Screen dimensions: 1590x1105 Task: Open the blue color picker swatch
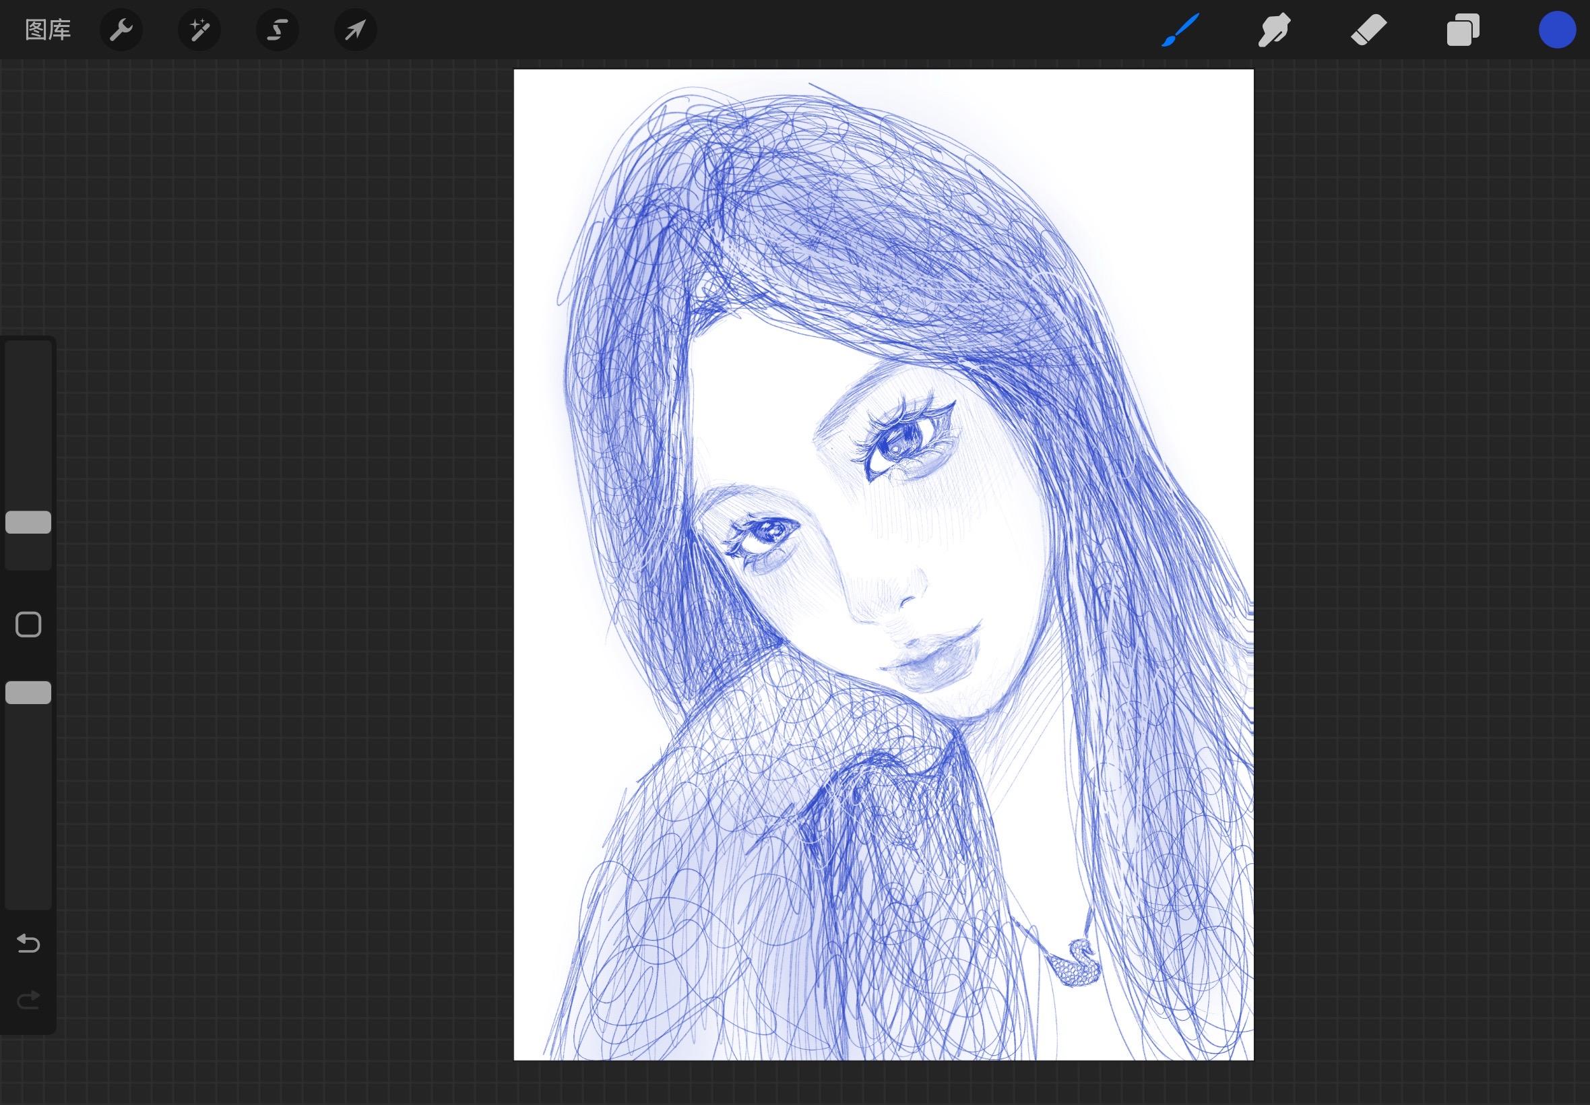(x=1558, y=30)
